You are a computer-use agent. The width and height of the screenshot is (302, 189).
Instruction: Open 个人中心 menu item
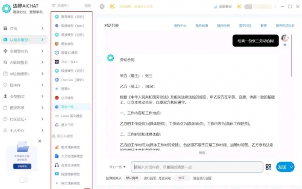(x=24, y=130)
